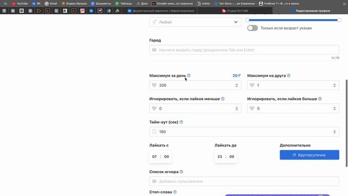The image size is (348, 196).
Task: Focus the Город city input field
Action: (x=244, y=50)
